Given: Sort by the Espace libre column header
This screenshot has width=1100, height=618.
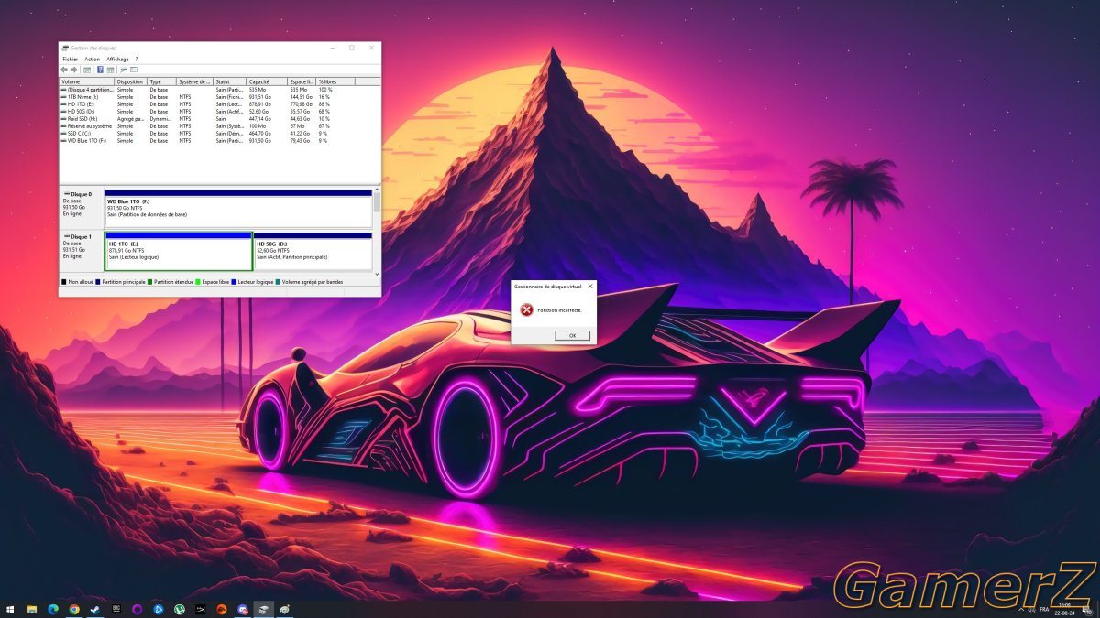Looking at the screenshot, I should [302, 81].
